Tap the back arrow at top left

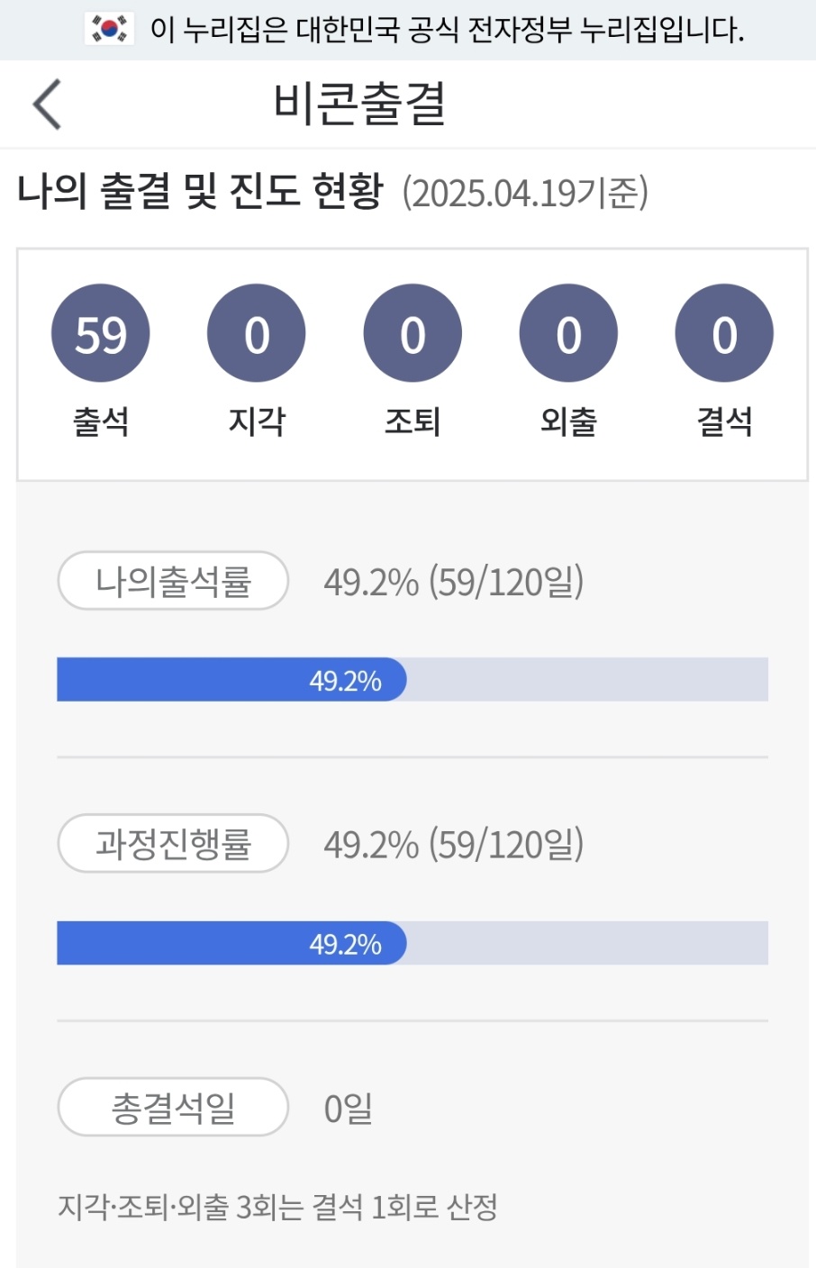coord(47,104)
